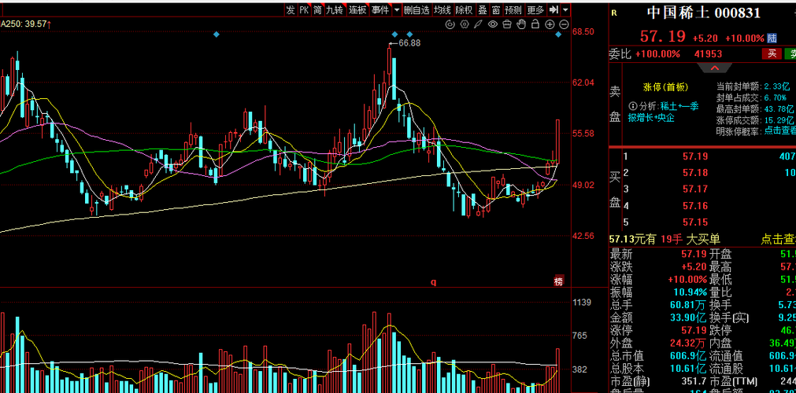Click the blue 陆 badge
The height and width of the screenshot is (393, 796).
pos(772,38)
